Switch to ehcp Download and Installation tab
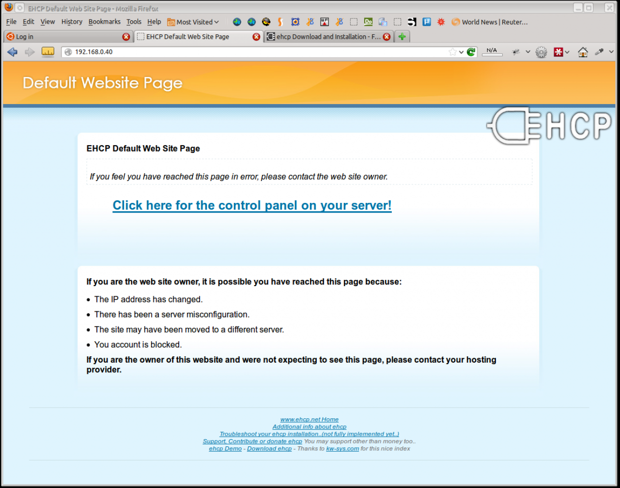 pos(328,37)
